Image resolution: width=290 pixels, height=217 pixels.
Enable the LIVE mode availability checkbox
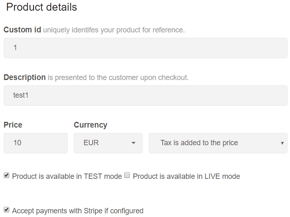(127, 175)
